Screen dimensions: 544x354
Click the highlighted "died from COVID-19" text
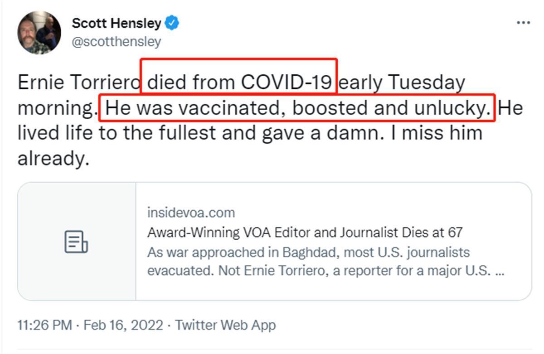click(x=239, y=82)
